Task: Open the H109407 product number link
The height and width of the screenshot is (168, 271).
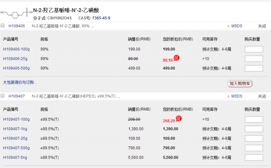Action: [17, 96]
